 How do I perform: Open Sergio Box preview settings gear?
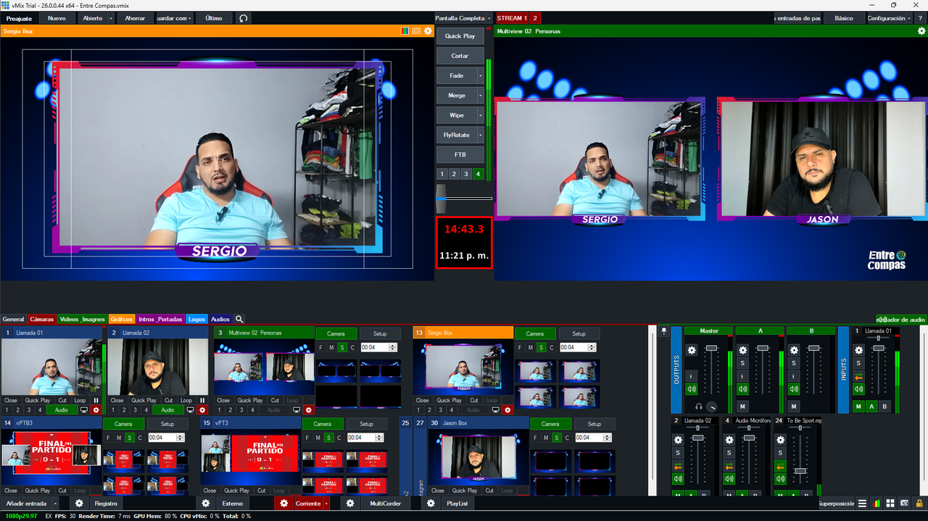tap(428, 31)
